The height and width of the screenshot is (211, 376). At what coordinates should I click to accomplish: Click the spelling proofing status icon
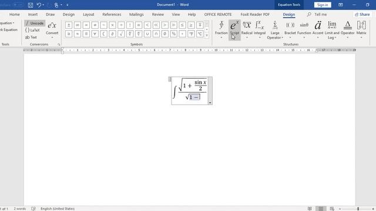click(33, 209)
